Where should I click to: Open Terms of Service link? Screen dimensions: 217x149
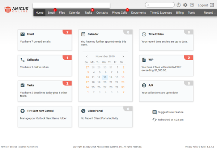pos(9,146)
